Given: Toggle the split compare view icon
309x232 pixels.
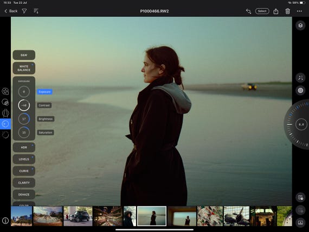Looking at the screenshot, I should tap(300, 90).
